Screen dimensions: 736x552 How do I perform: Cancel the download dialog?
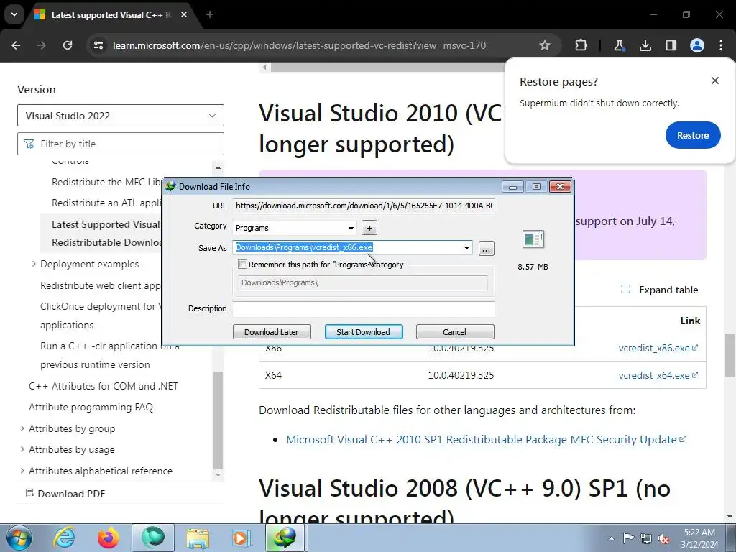(x=455, y=332)
